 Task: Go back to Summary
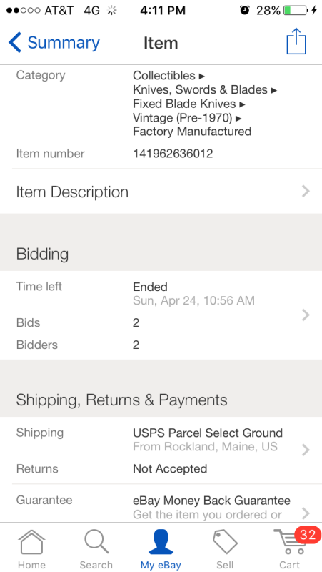tap(54, 43)
